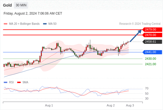
Task: Toggle the 9MA legend entry
Action: [x=23, y=82]
